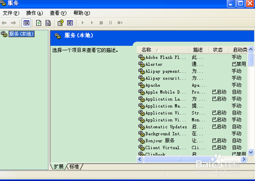Click 已禁用 in the Alerter row
The height and width of the screenshot is (181, 255).
coord(239,64)
